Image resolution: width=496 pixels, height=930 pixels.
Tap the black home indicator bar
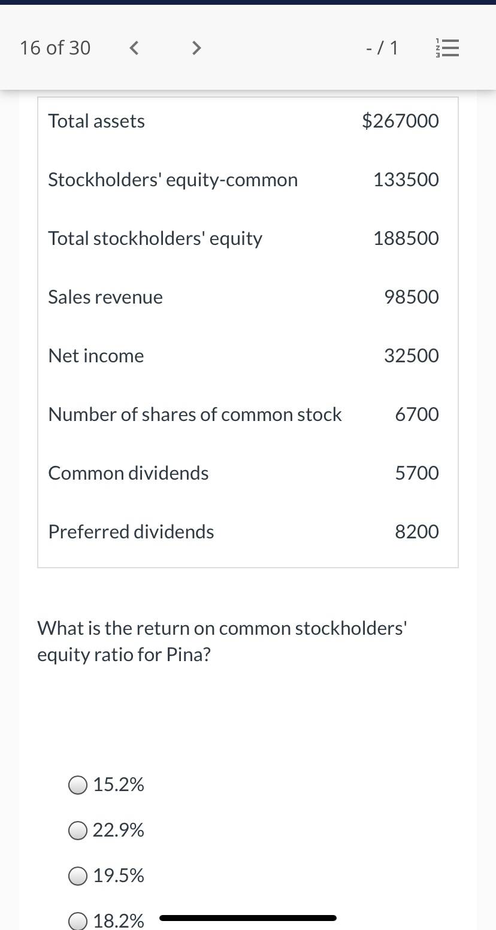pyautogui.click(x=248, y=917)
